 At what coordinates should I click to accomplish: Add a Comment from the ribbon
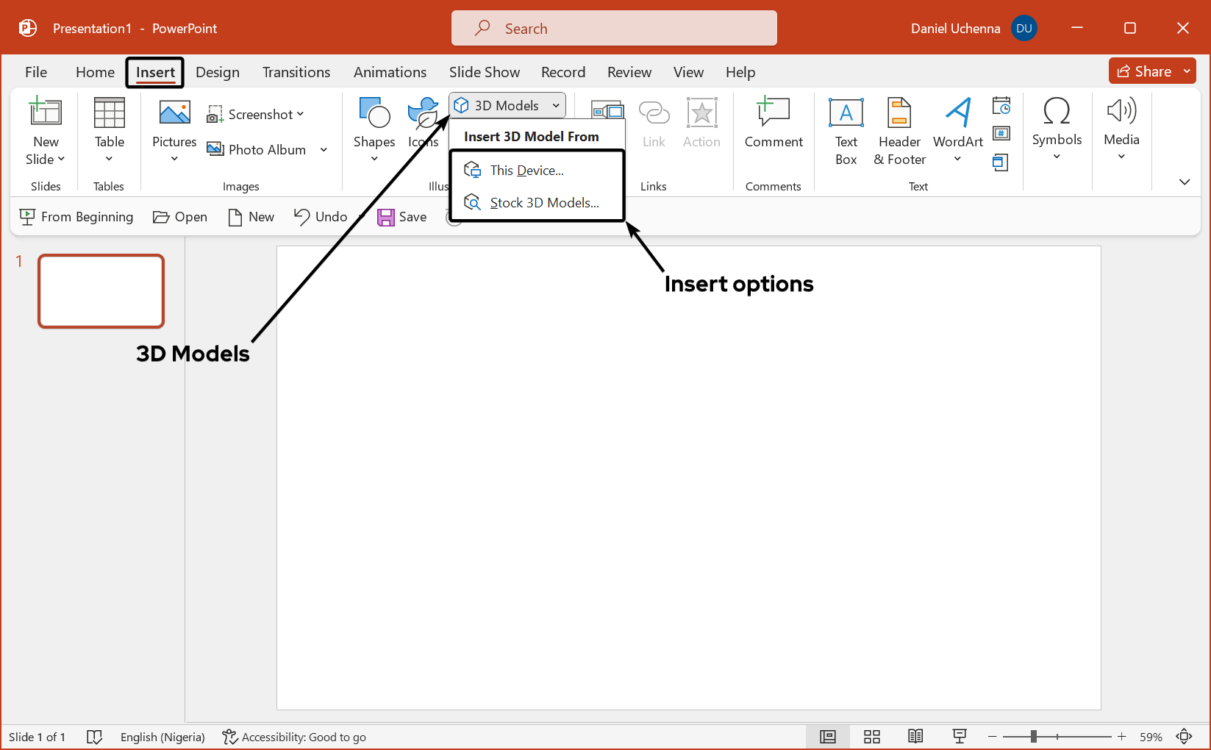coord(773,114)
